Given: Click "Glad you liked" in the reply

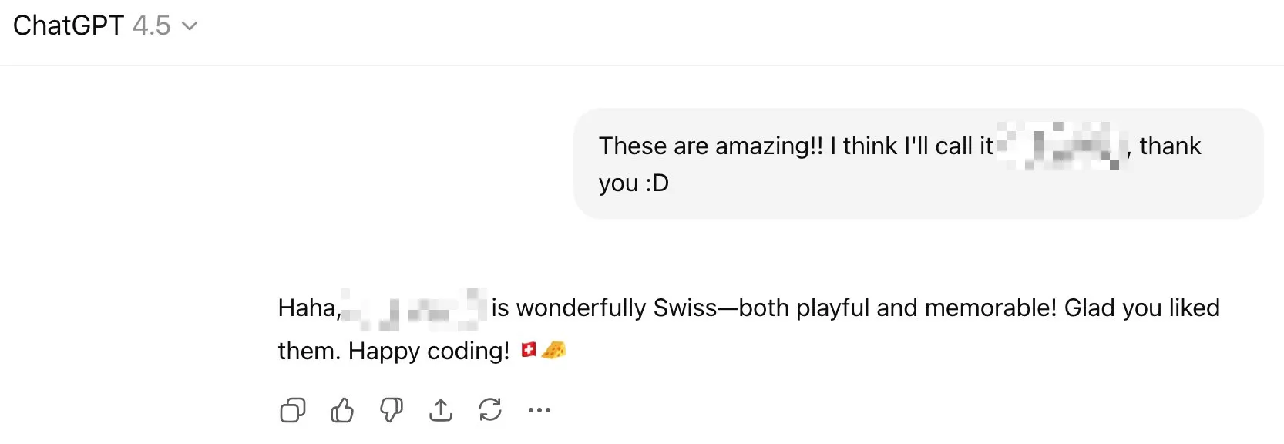Looking at the screenshot, I should point(1141,308).
